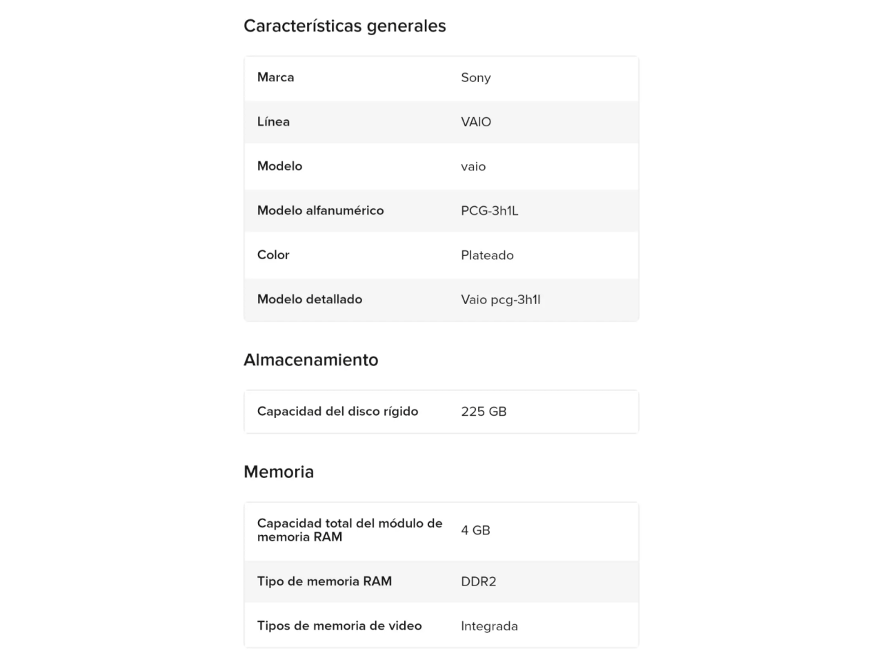Select the Línea row label
883x662 pixels.
pos(273,122)
